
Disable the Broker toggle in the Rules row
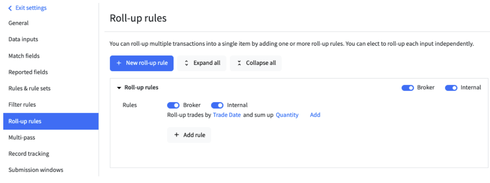click(x=173, y=105)
